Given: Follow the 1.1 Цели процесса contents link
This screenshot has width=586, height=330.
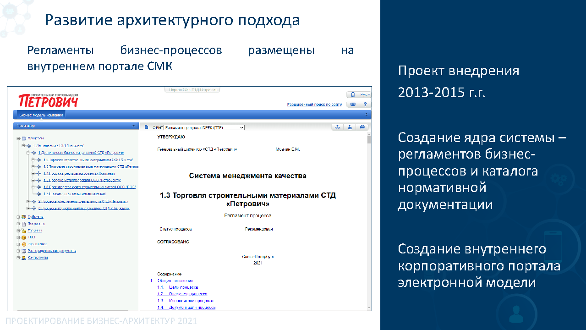Looking at the screenshot, I should click(178, 287).
